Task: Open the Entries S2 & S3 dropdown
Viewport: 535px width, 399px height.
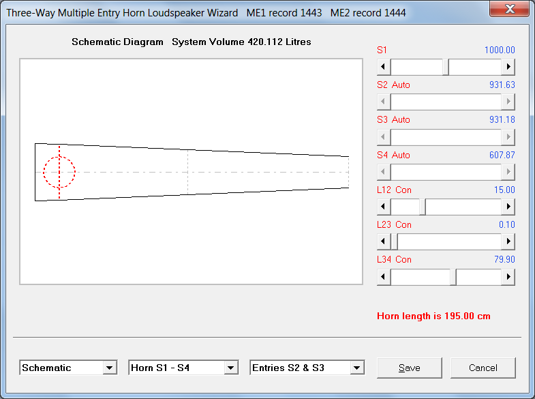Action: [357, 368]
